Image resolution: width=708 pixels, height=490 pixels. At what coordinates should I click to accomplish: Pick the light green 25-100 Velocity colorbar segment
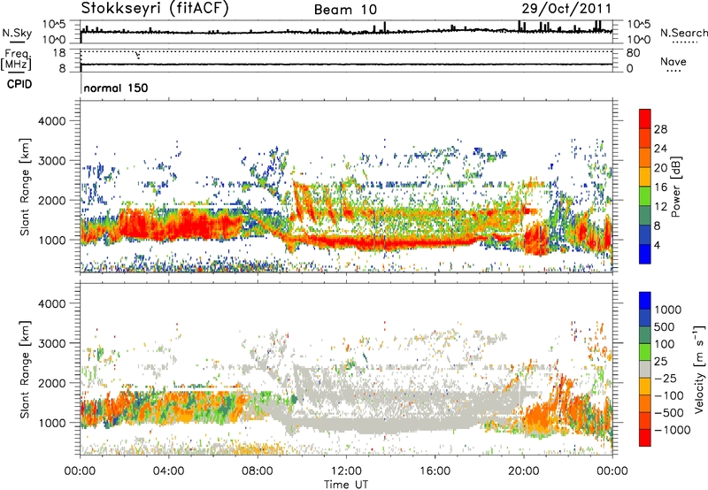(645, 352)
